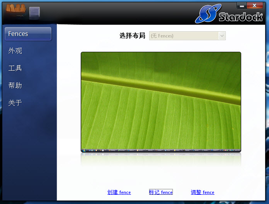Click the Start orb in desktop preview
This screenshot has height=204, width=269.
(x=84, y=150)
